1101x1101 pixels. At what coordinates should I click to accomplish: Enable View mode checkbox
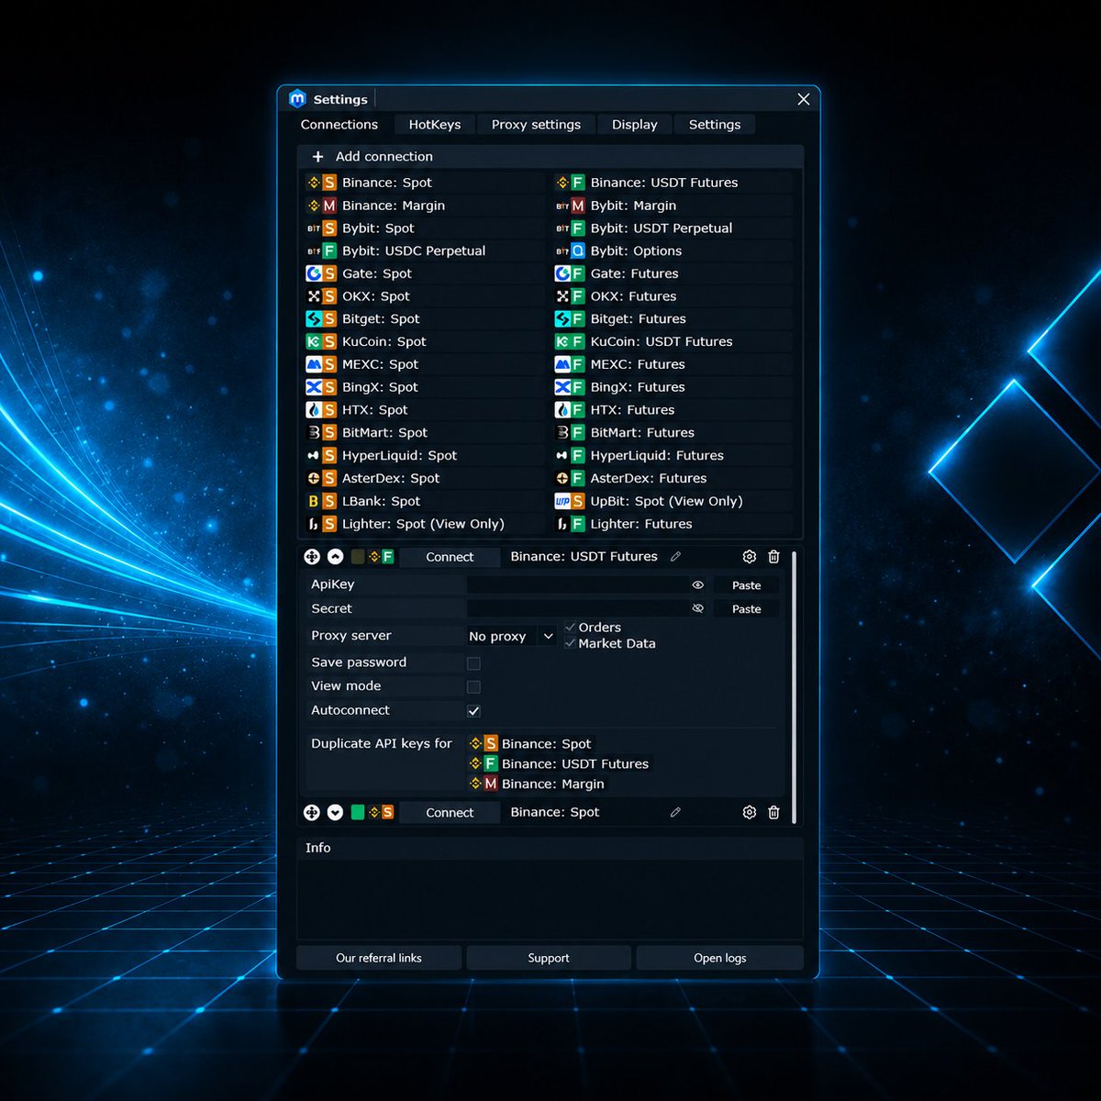(x=473, y=686)
